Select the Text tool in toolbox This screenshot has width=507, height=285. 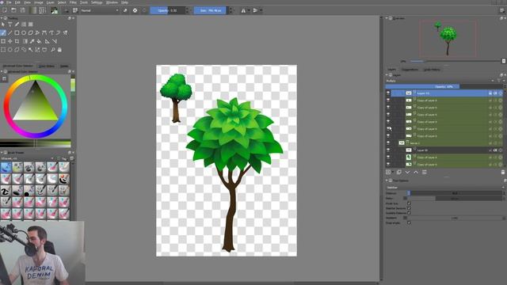point(10,25)
